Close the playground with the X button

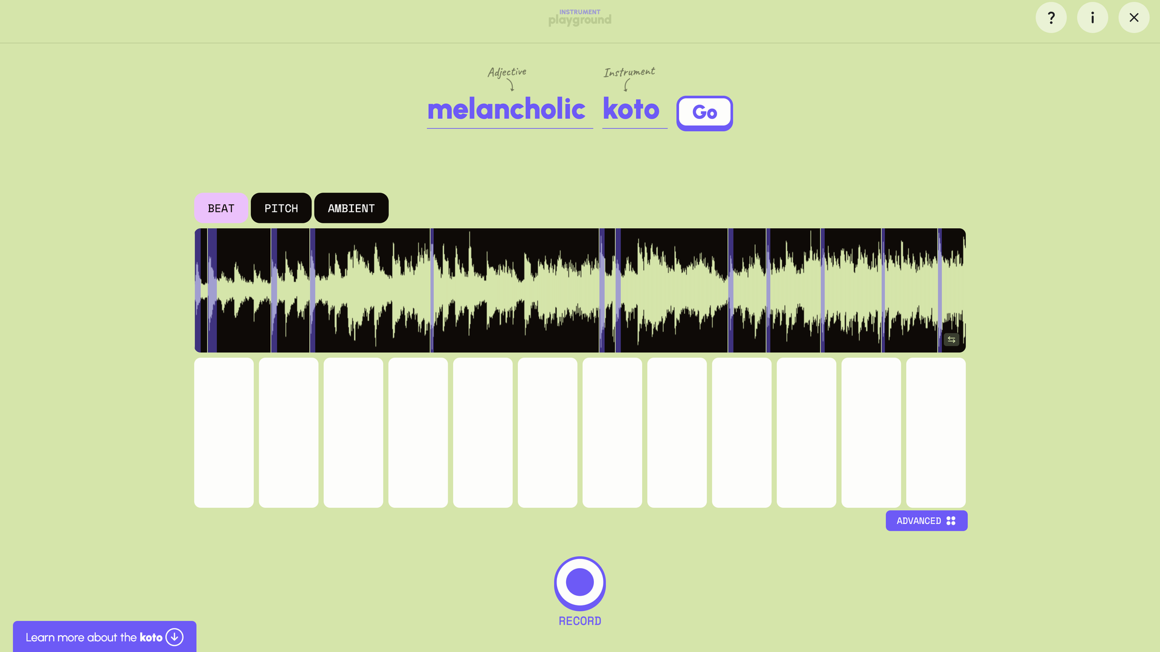tap(1134, 18)
